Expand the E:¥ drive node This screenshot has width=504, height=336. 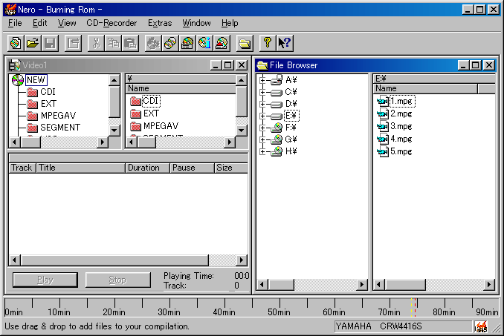[262, 116]
